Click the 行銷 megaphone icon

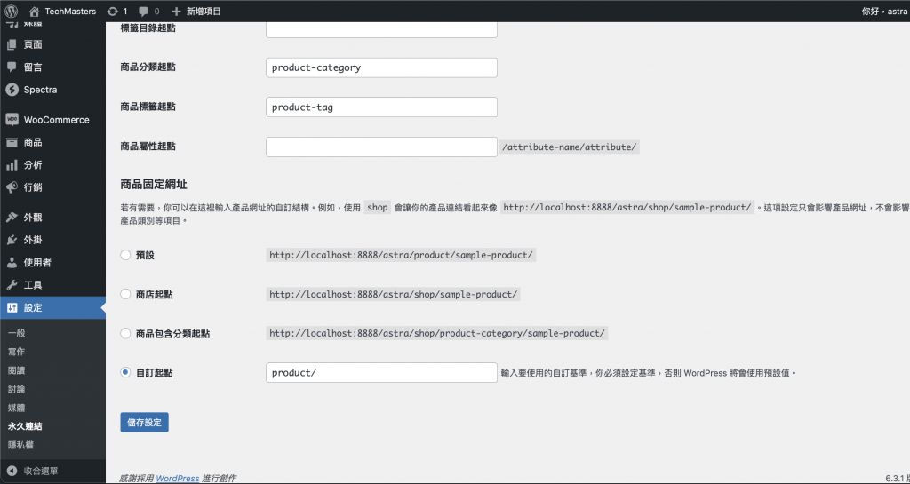pos(12,187)
